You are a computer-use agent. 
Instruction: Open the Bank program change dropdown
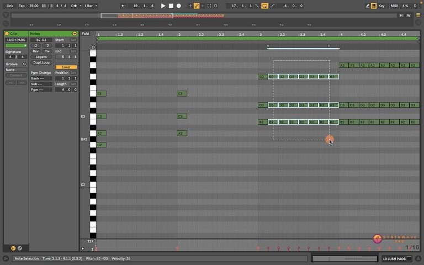(41, 78)
